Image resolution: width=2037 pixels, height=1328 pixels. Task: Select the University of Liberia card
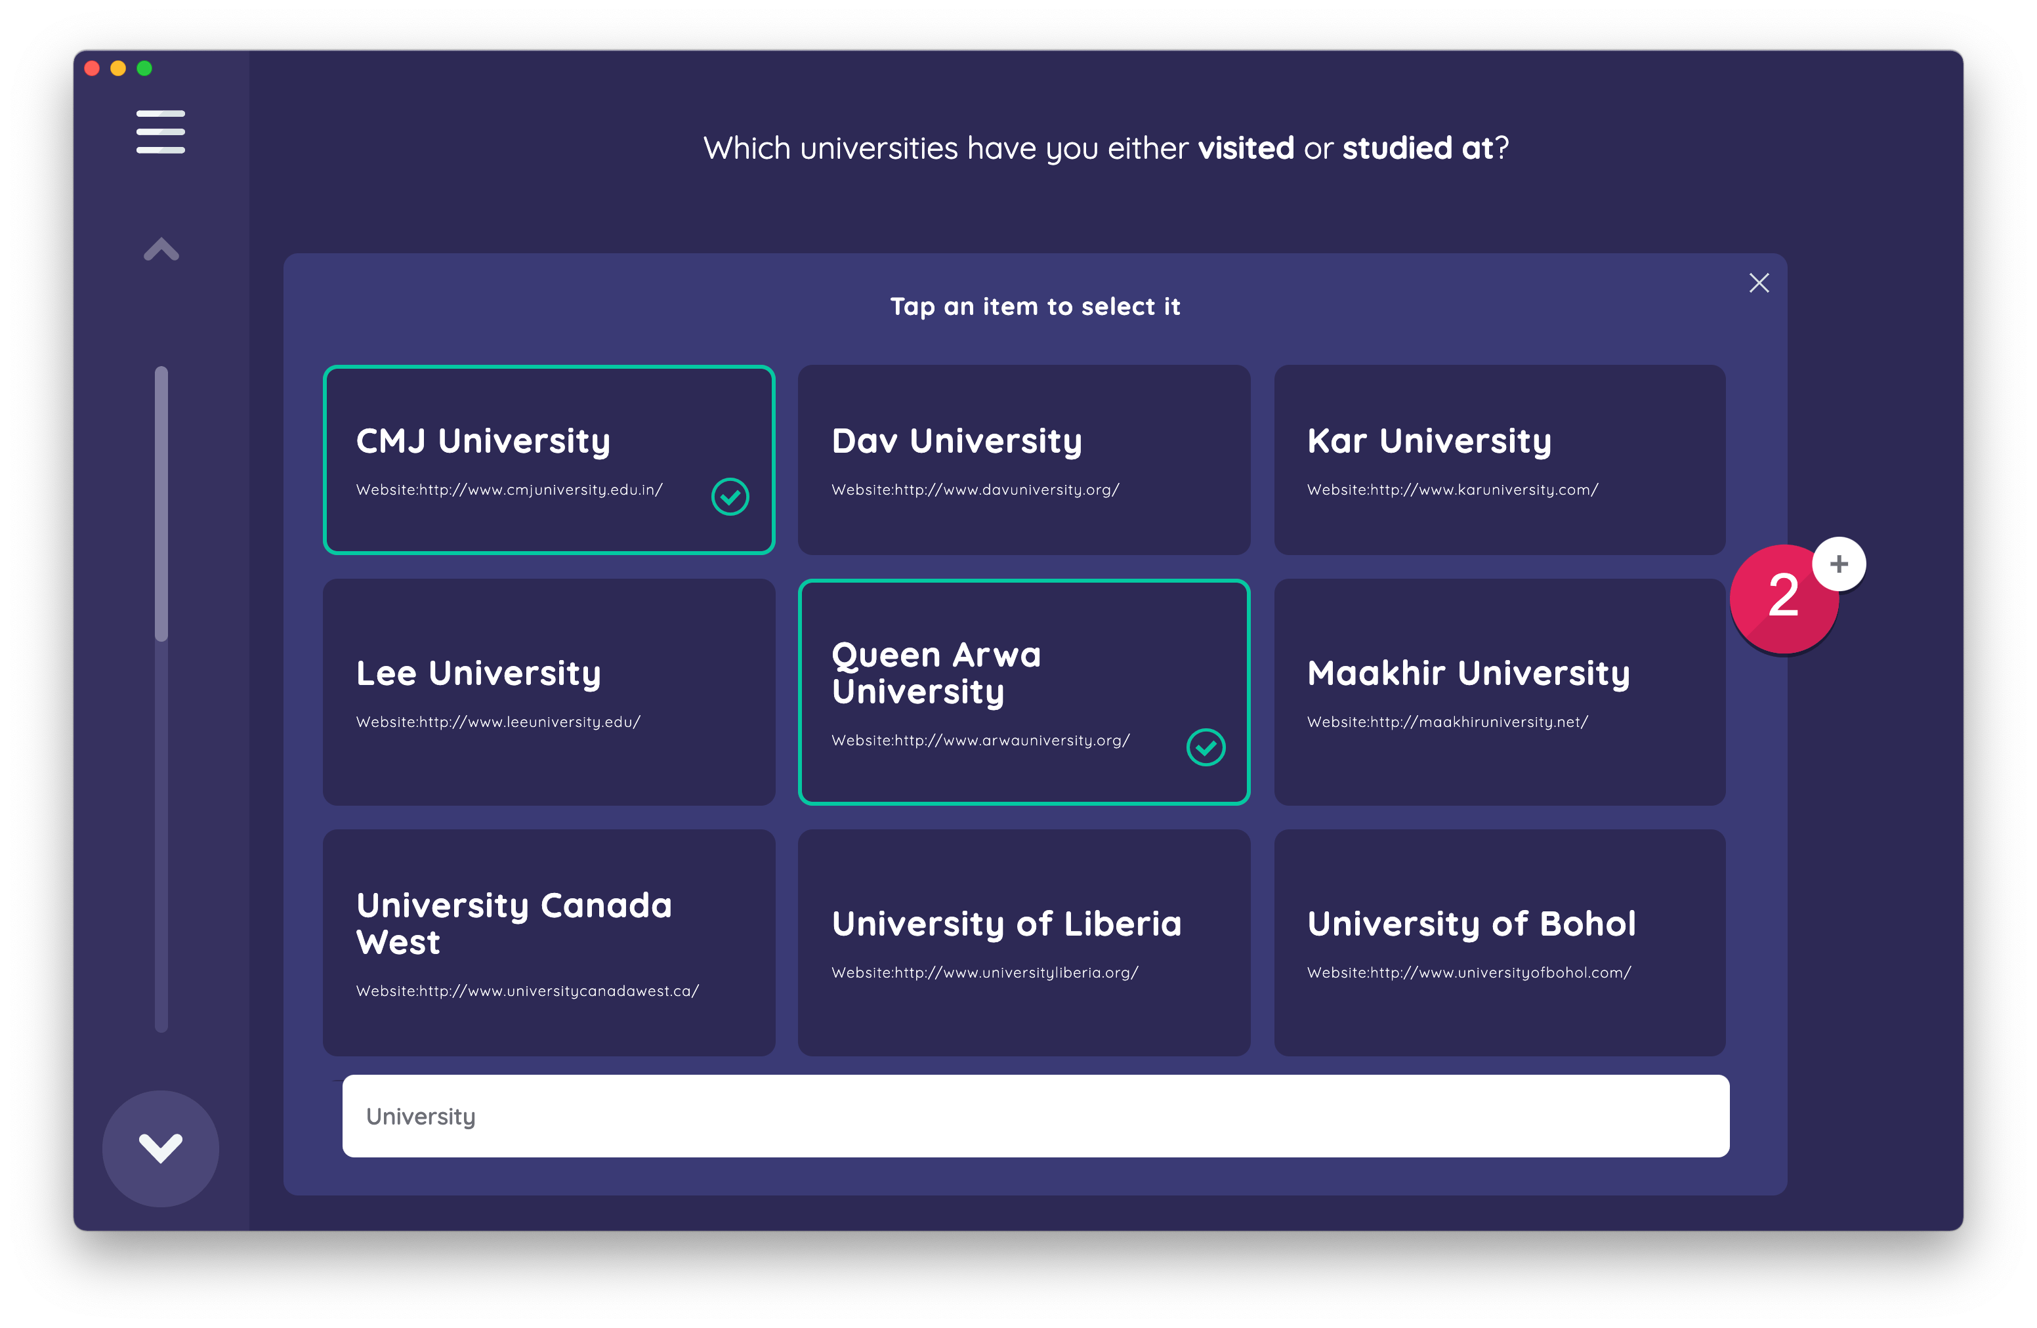(x=1024, y=942)
